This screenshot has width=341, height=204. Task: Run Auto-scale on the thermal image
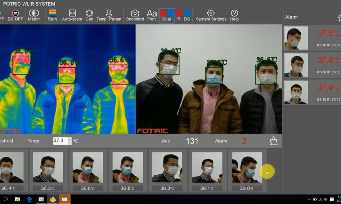pos(72,15)
